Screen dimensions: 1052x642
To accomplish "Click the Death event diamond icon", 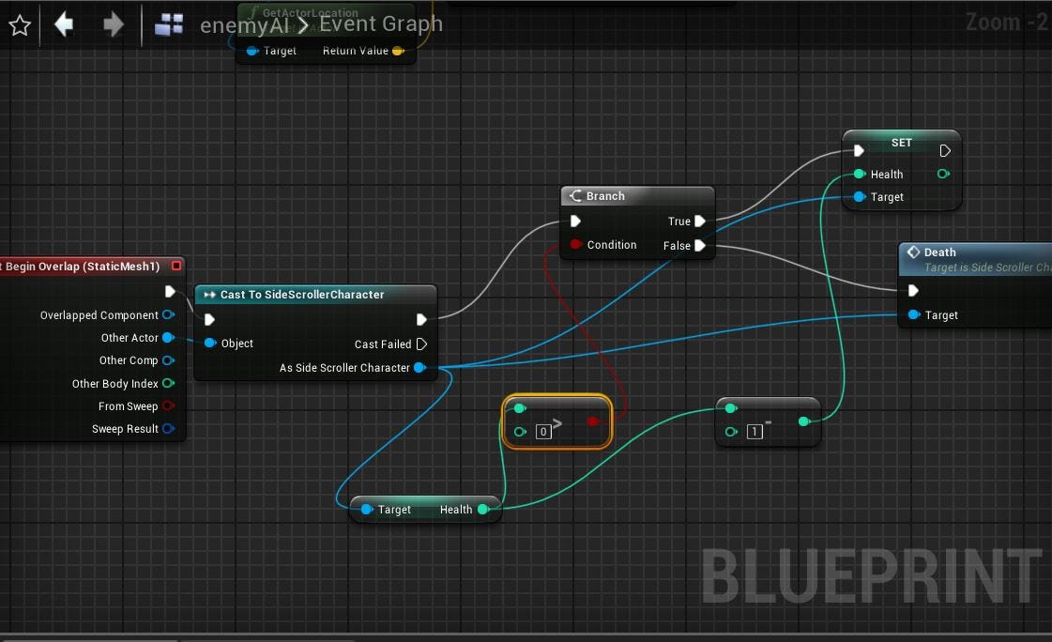I will [x=913, y=252].
